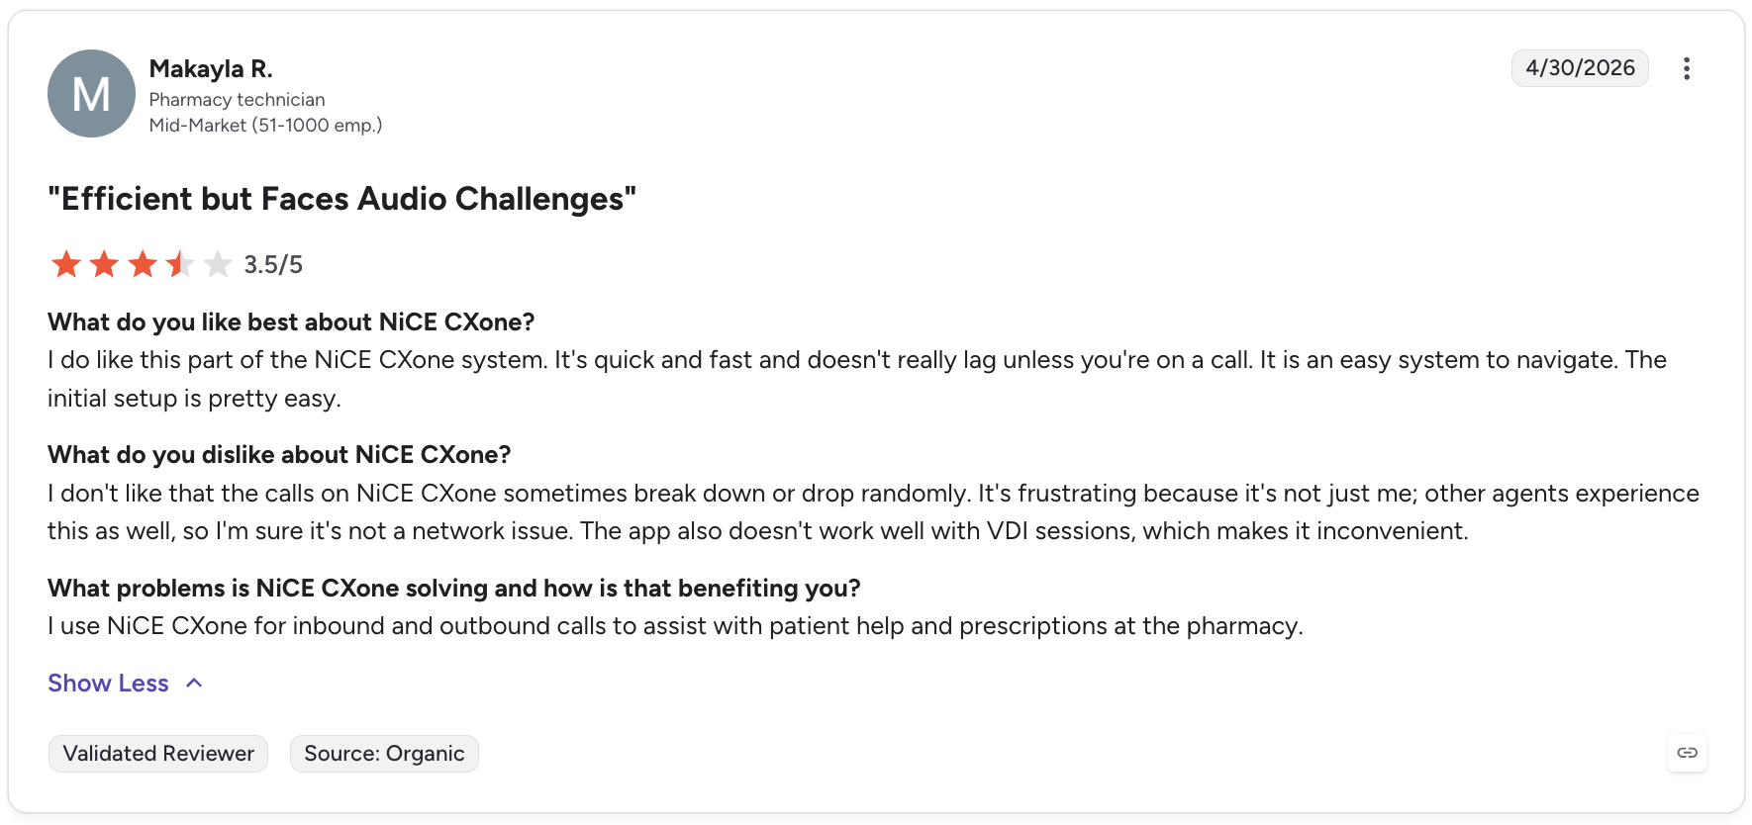Click the Pharmacy technician job title

[237, 100]
